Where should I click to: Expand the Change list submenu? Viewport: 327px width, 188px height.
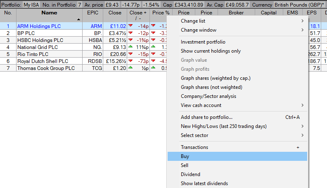coord(242,21)
